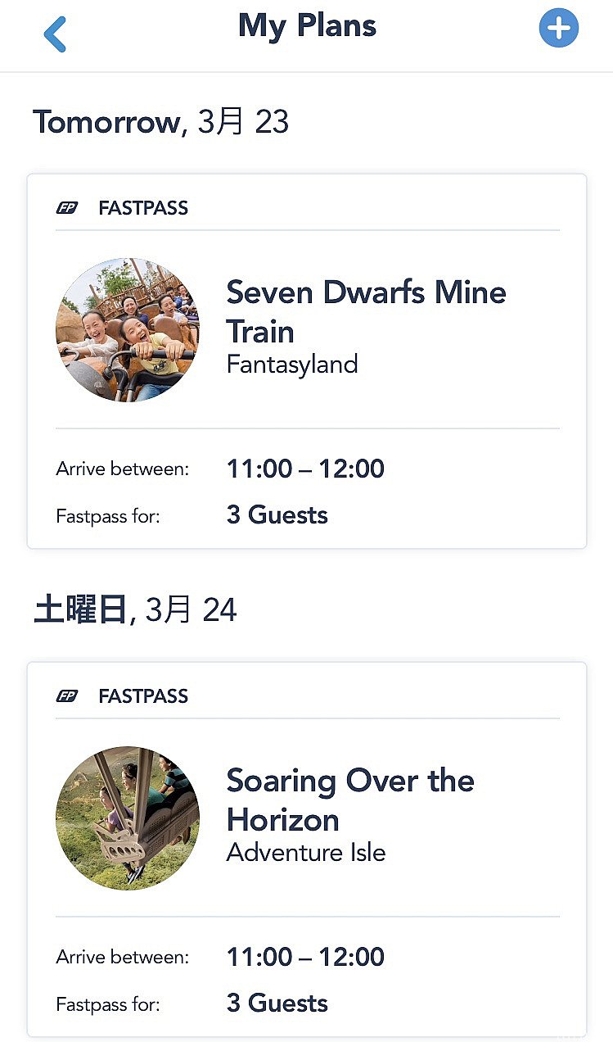Tap 11:00 – 12:00 time on Seven Dwarfs card
613x1042 pixels.
click(x=305, y=469)
